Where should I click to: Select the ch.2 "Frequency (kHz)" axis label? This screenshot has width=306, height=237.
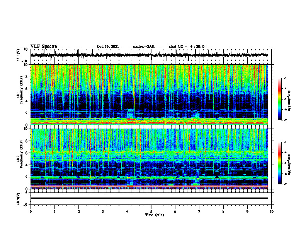pyautogui.click(x=22, y=154)
